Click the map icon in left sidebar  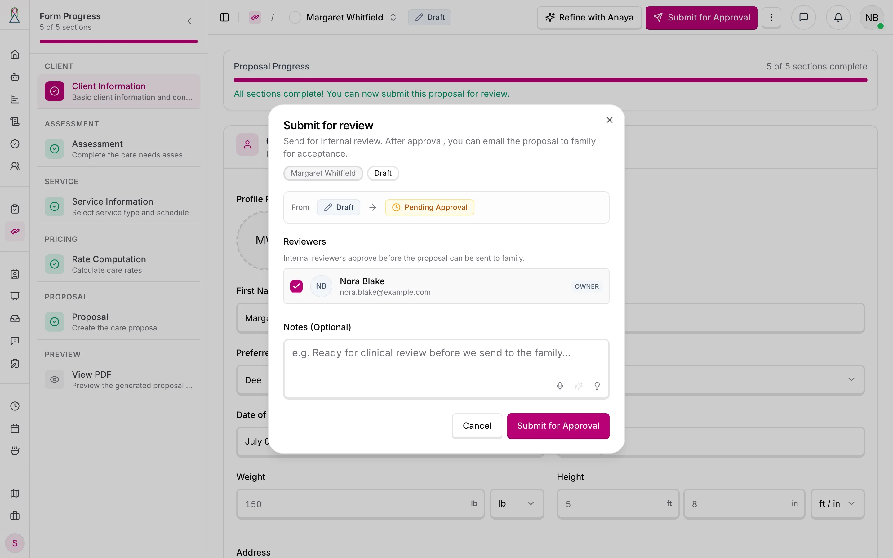pyautogui.click(x=15, y=494)
